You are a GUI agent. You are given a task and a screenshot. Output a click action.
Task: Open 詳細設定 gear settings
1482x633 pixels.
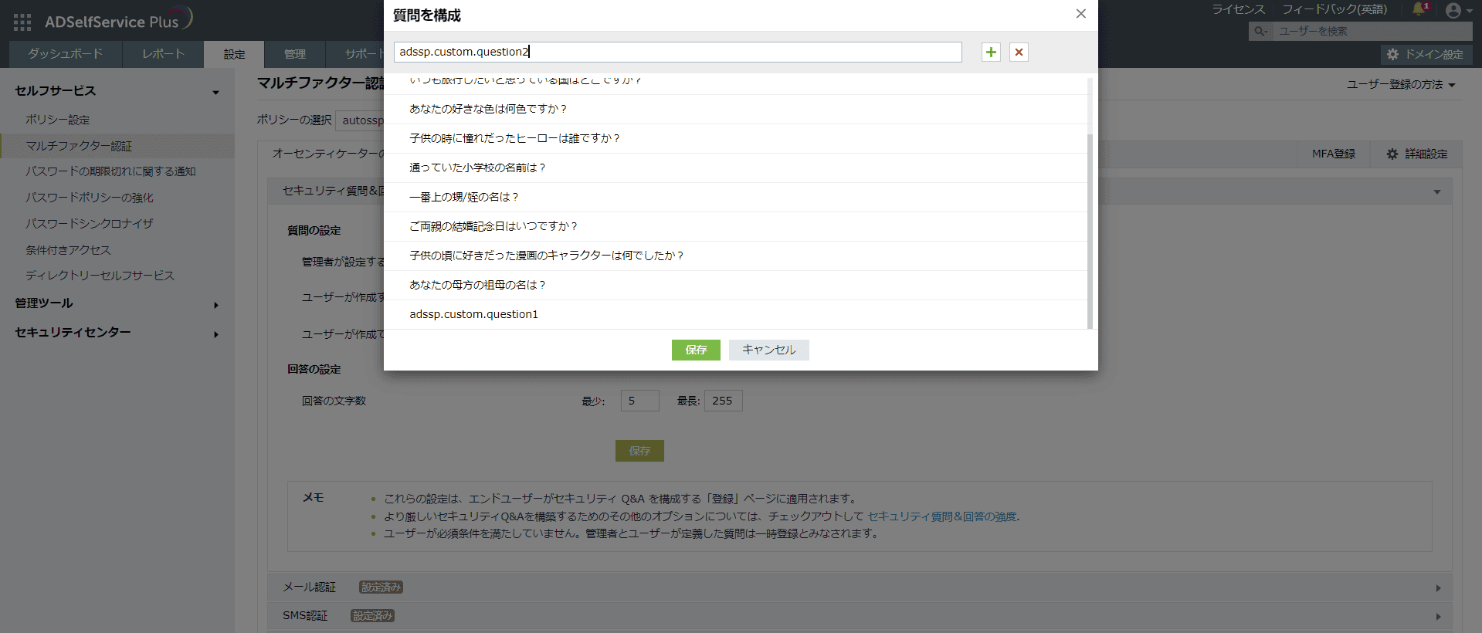point(1417,154)
